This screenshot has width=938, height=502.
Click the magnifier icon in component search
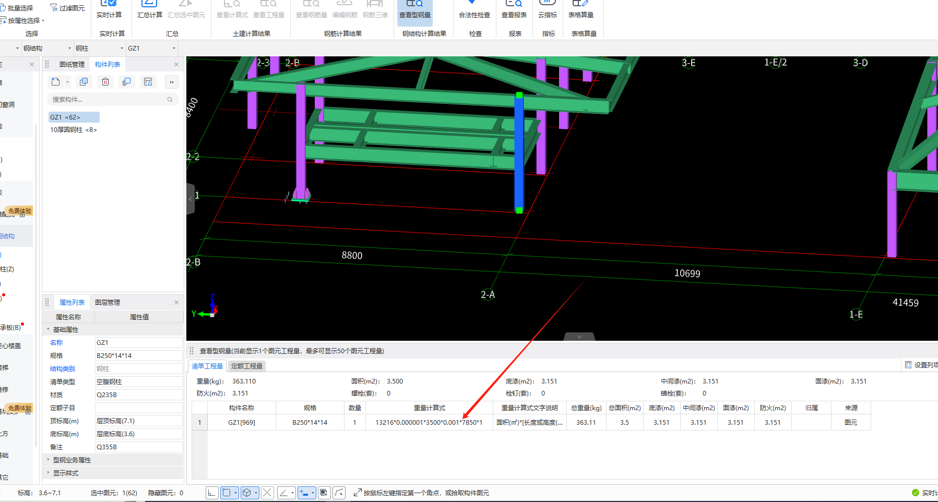coord(170,99)
